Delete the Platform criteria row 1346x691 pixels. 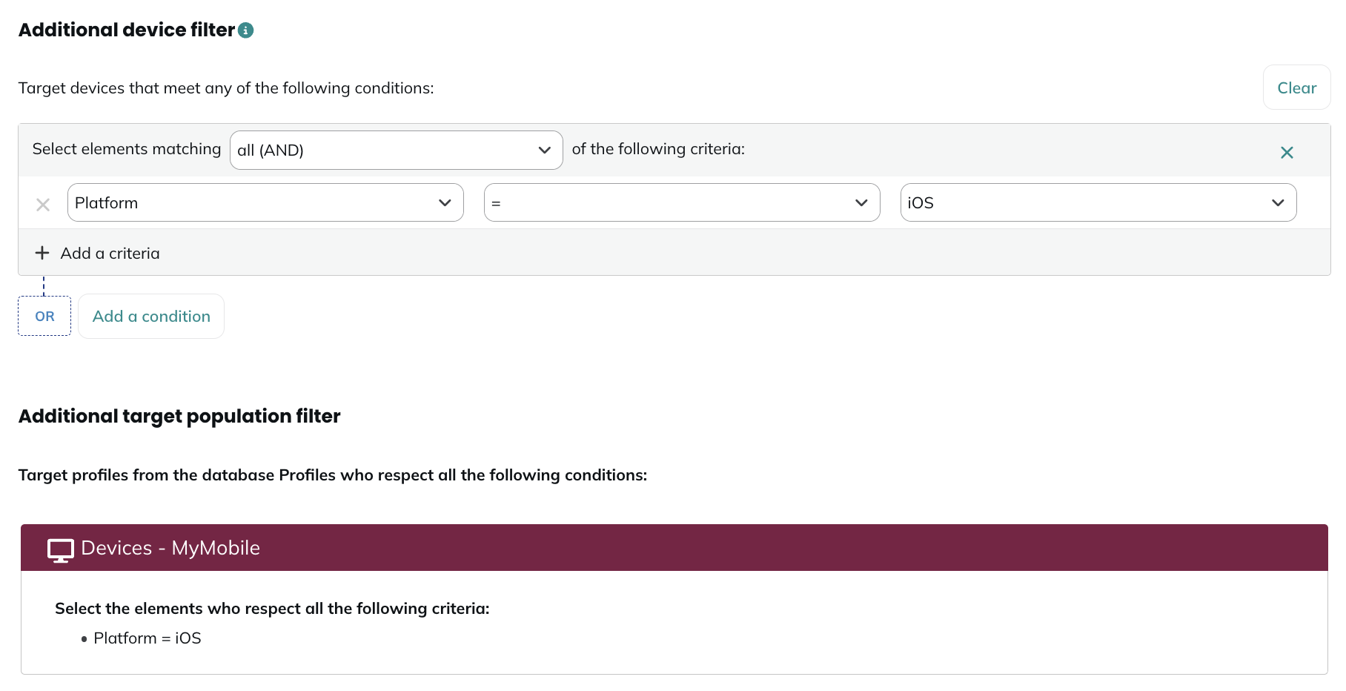click(43, 205)
